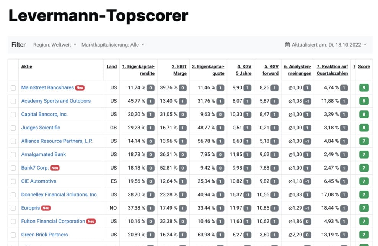Check the Alliance Resource Partners row checkbox
The image size is (378, 246).
pos(13,141)
